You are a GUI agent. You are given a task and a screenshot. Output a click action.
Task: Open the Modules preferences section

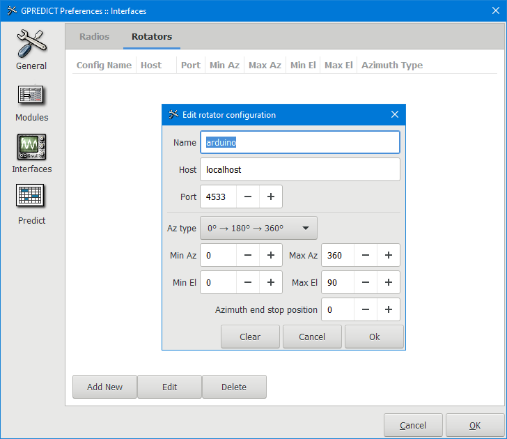[32, 104]
